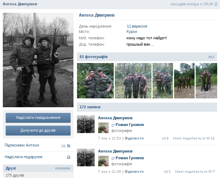Open second photo with three soldiers
The width and height of the screenshot is (220, 178).
tap(133, 81)
